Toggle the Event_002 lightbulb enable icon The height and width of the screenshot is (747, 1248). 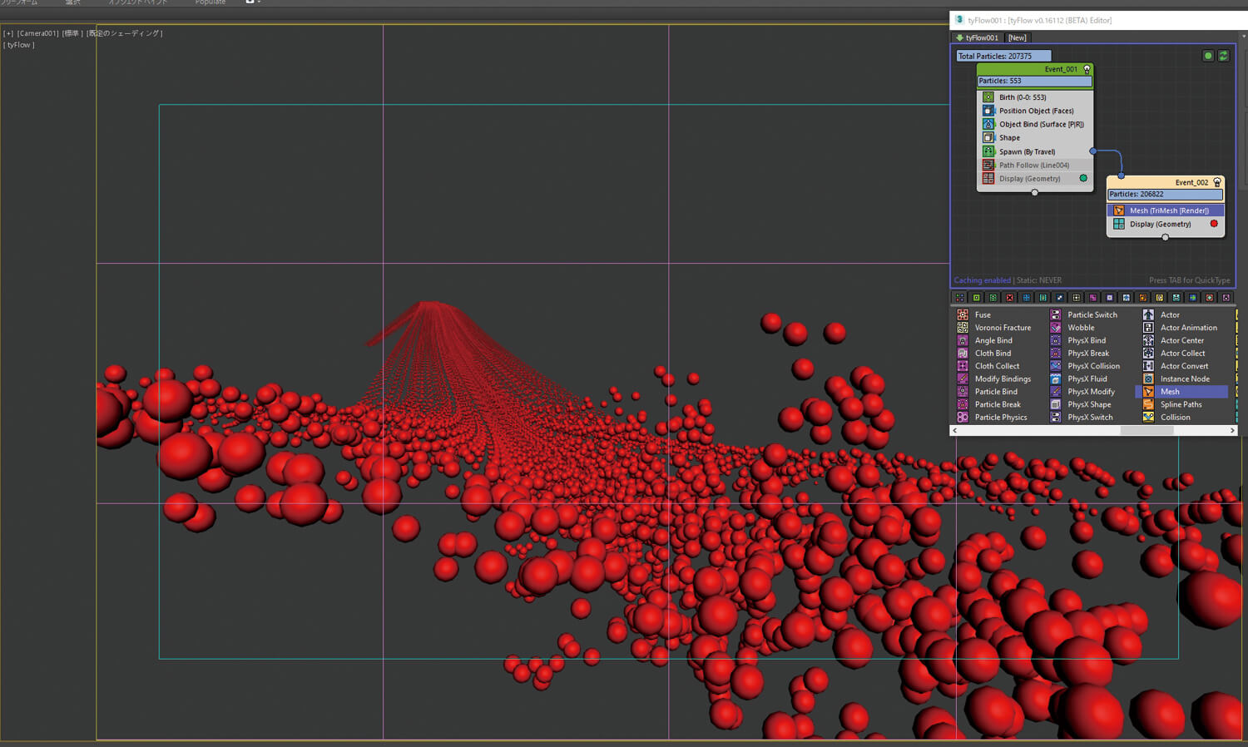click(1217, 182)
